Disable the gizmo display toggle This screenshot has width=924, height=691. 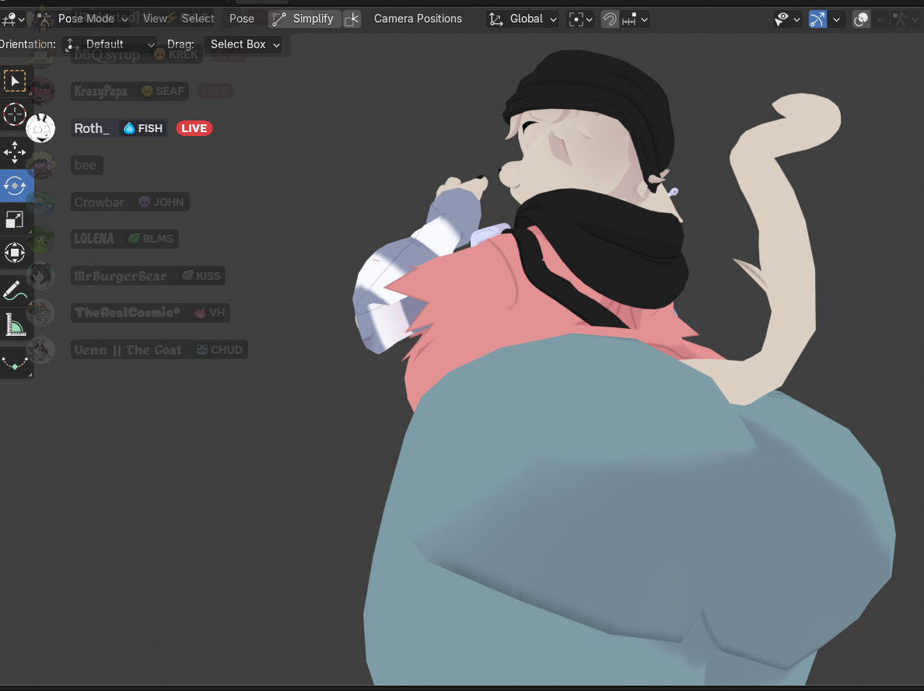(817, 19)
